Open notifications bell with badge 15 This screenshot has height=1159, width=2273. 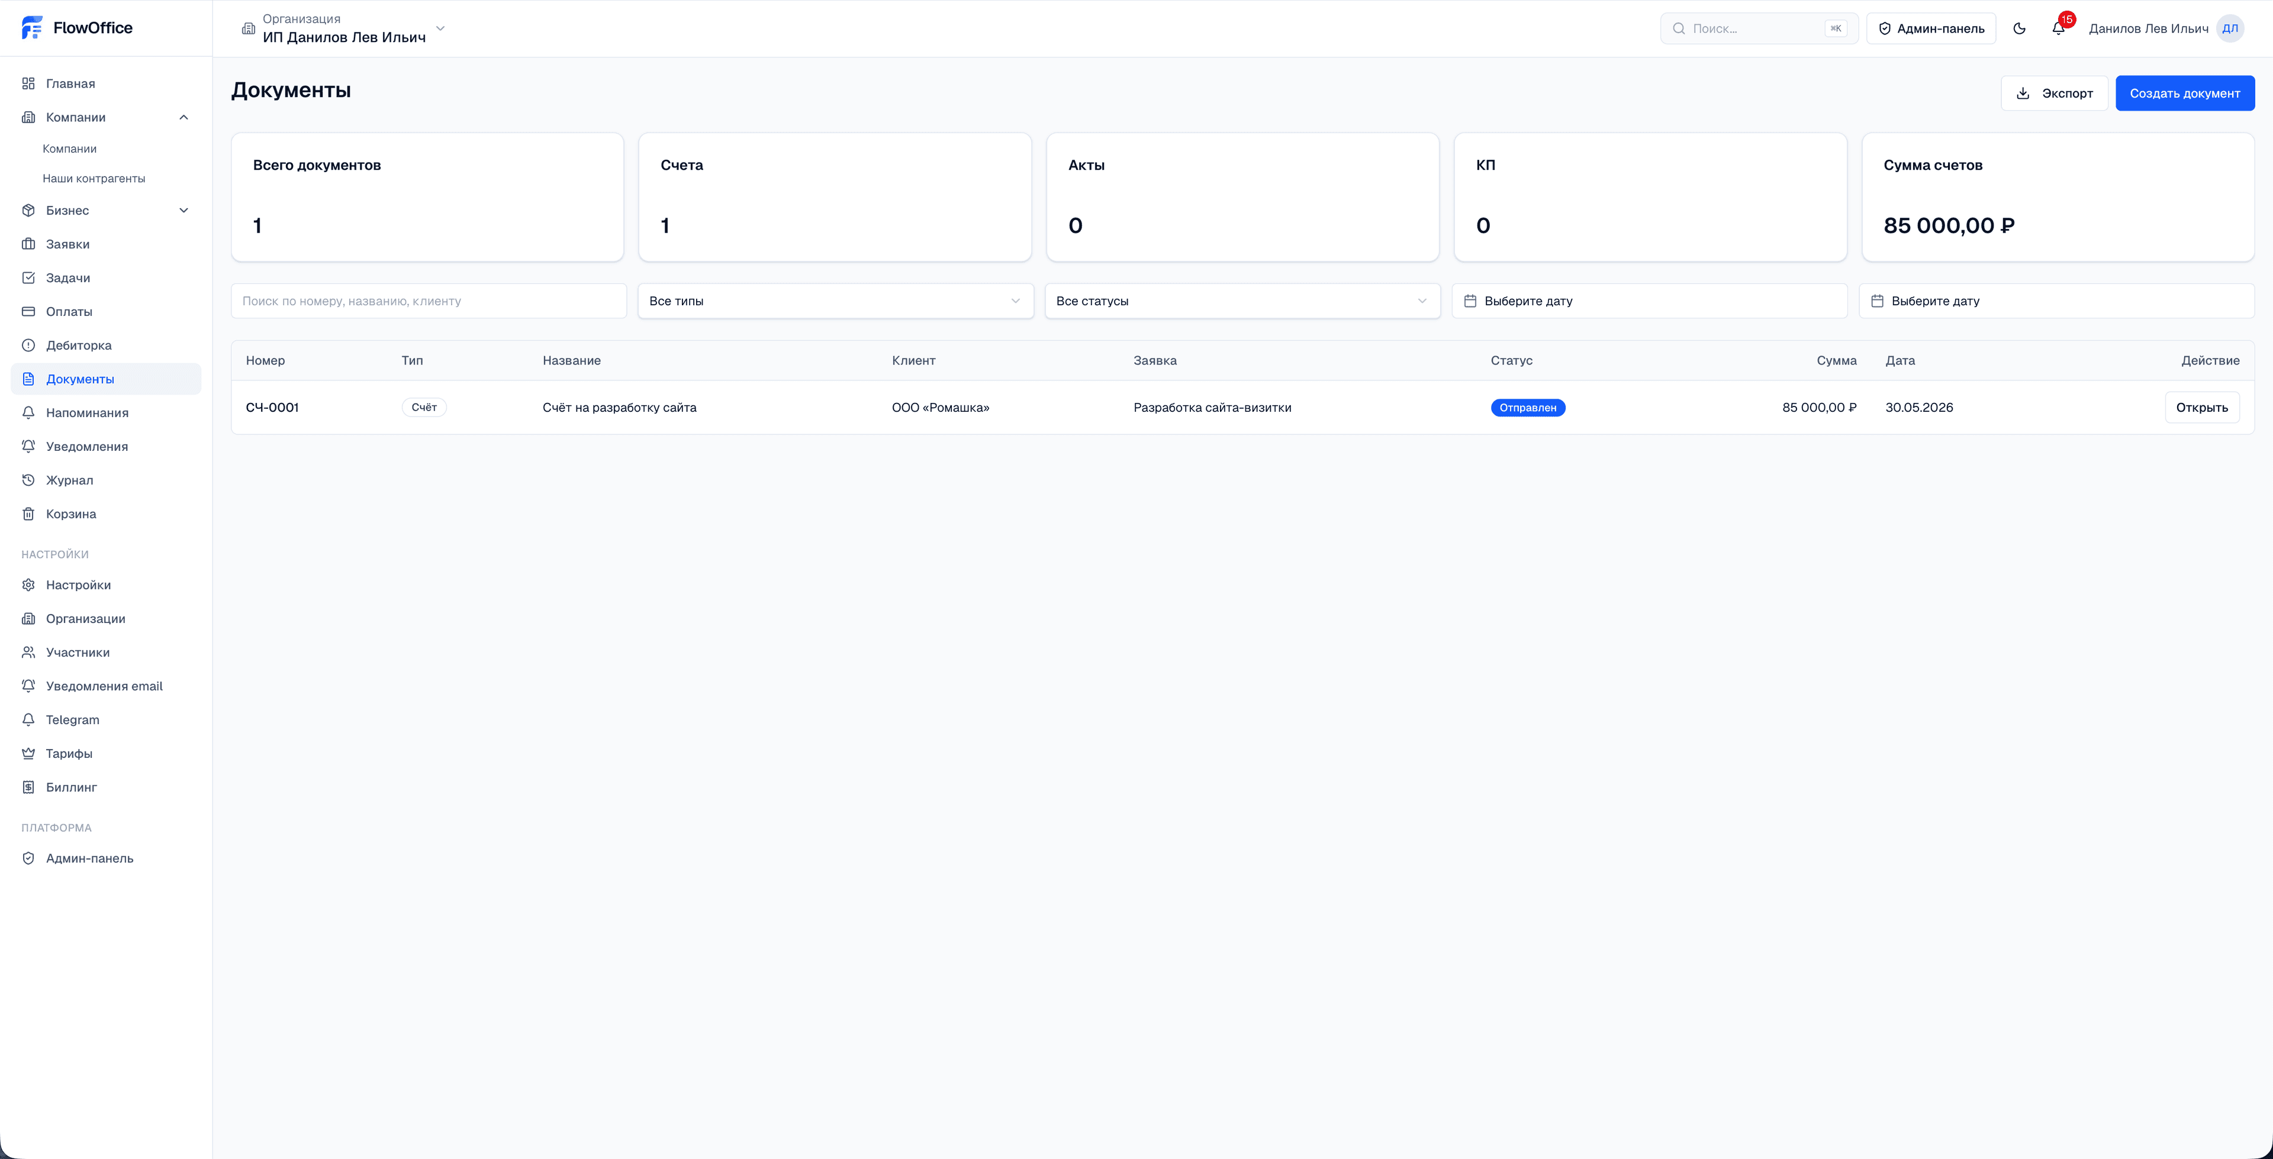point(2058,28)
